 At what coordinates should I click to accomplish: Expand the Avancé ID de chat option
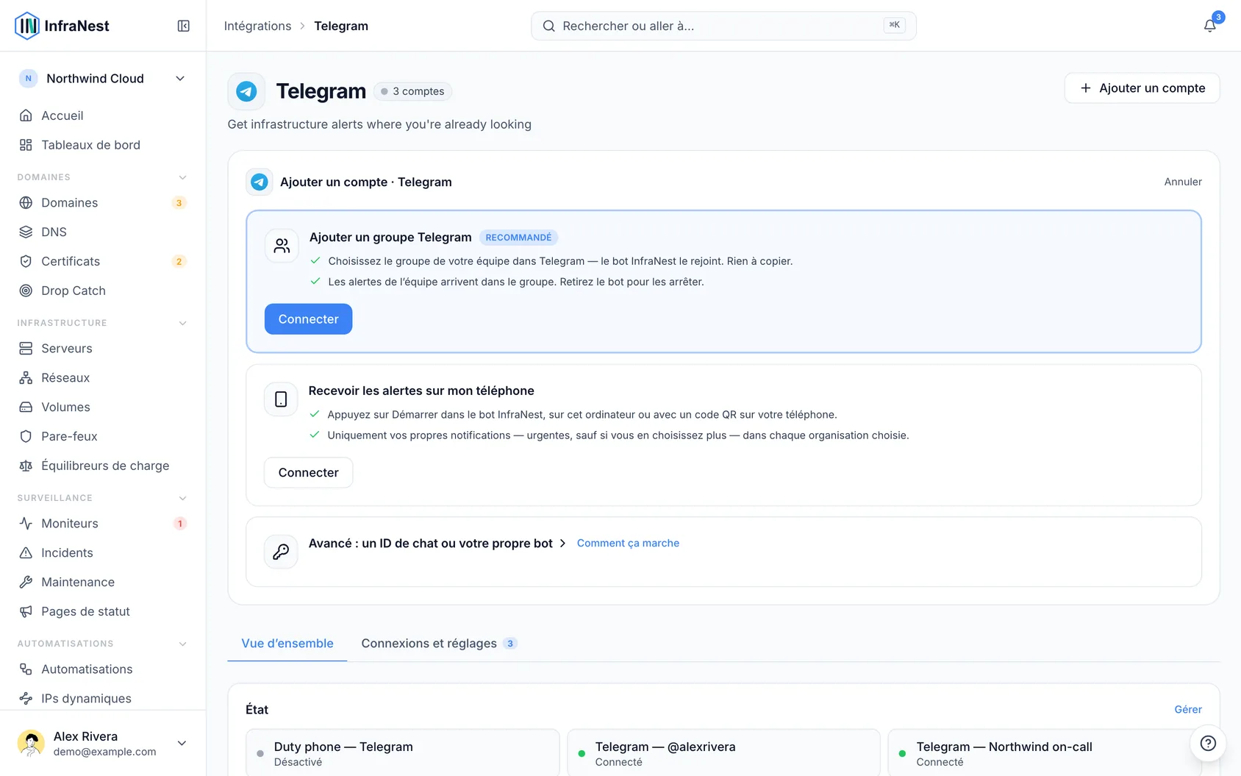pyautogui.click(x=437, y=543)
